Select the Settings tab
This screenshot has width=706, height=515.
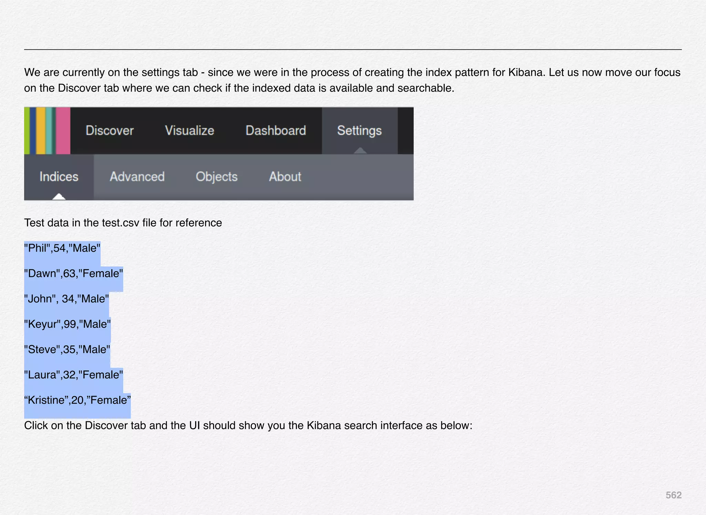pyautogui.click(x=359, y=130)
